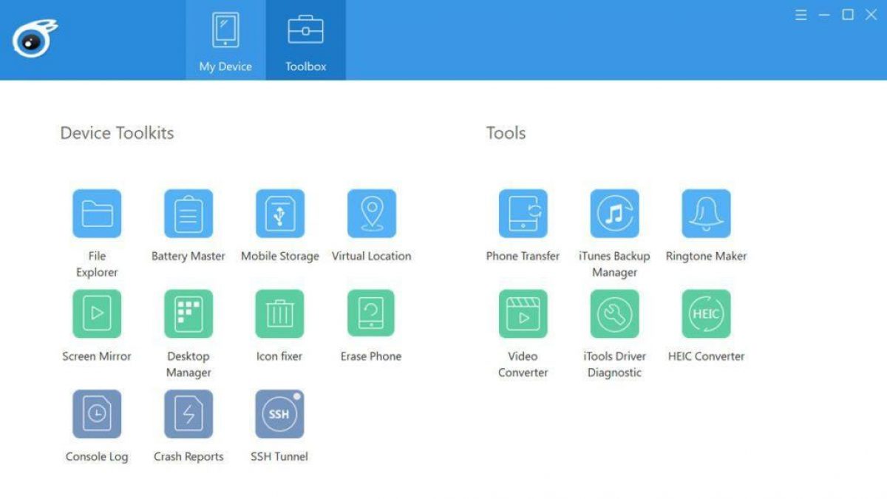The image size is (887, 499).
Task: Close the iTools window
Action: [x=871, y=15]
